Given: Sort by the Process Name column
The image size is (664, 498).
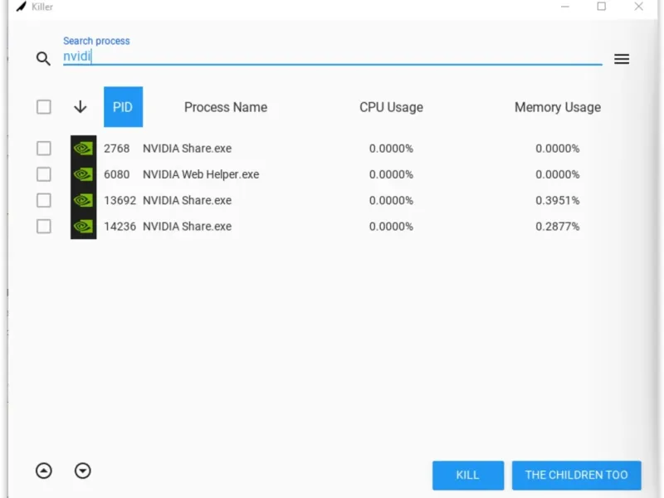Looking at the screenshot, I should 226,107.
